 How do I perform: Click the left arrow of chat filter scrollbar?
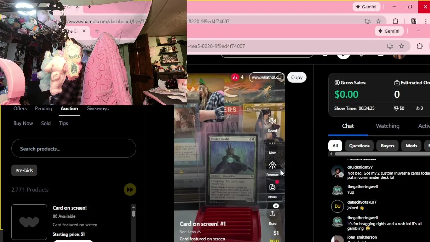tap(331, 154)
